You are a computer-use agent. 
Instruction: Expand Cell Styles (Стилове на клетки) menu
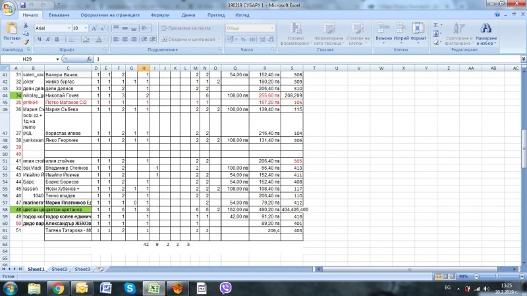358,34
